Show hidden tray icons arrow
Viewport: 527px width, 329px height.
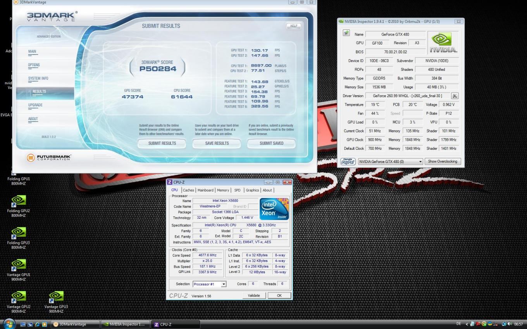tap(467, 324)
